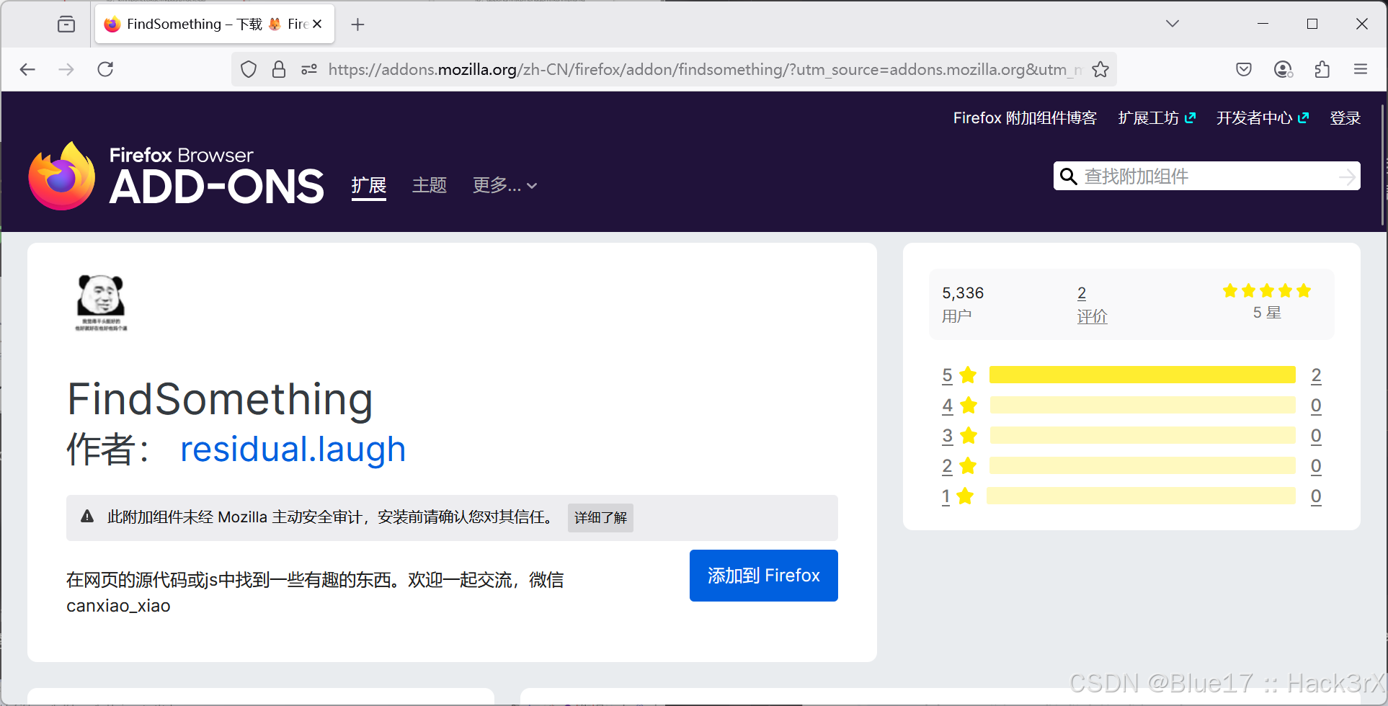1388x706 pixels.
Task: Click the count 0 beside 3-star bar
Action: click(x=1316, y=436)
